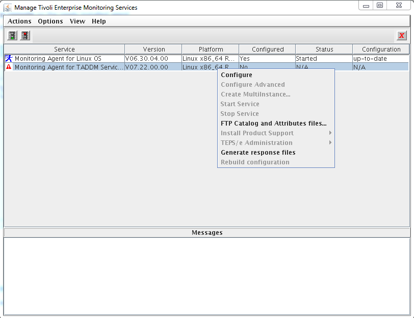This screenshot has height=318, width=414.
Task: Select Rebuild configuration in the context menu
Action: (x=276, y=162)
